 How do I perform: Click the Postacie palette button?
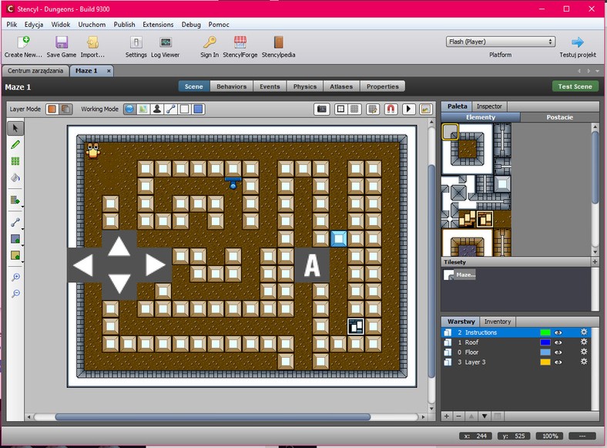(x=558, y=117)
